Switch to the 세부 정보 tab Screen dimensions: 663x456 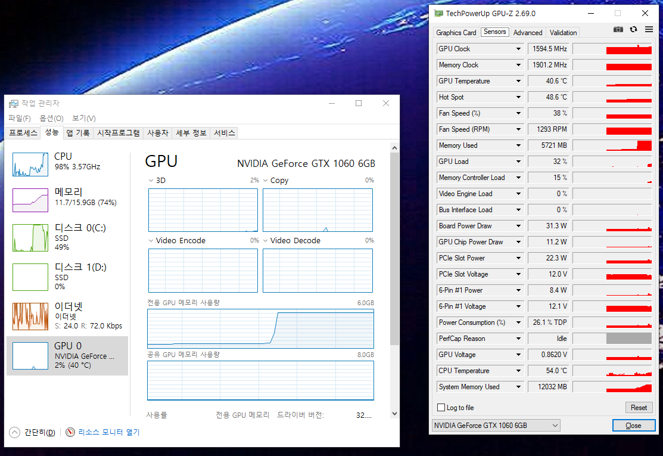[x=191, y=133]
